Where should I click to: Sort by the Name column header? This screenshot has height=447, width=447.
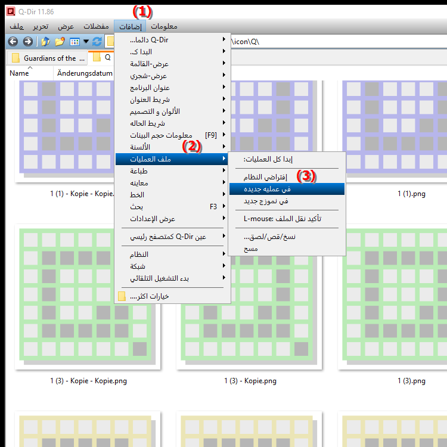tap(30, 73)
